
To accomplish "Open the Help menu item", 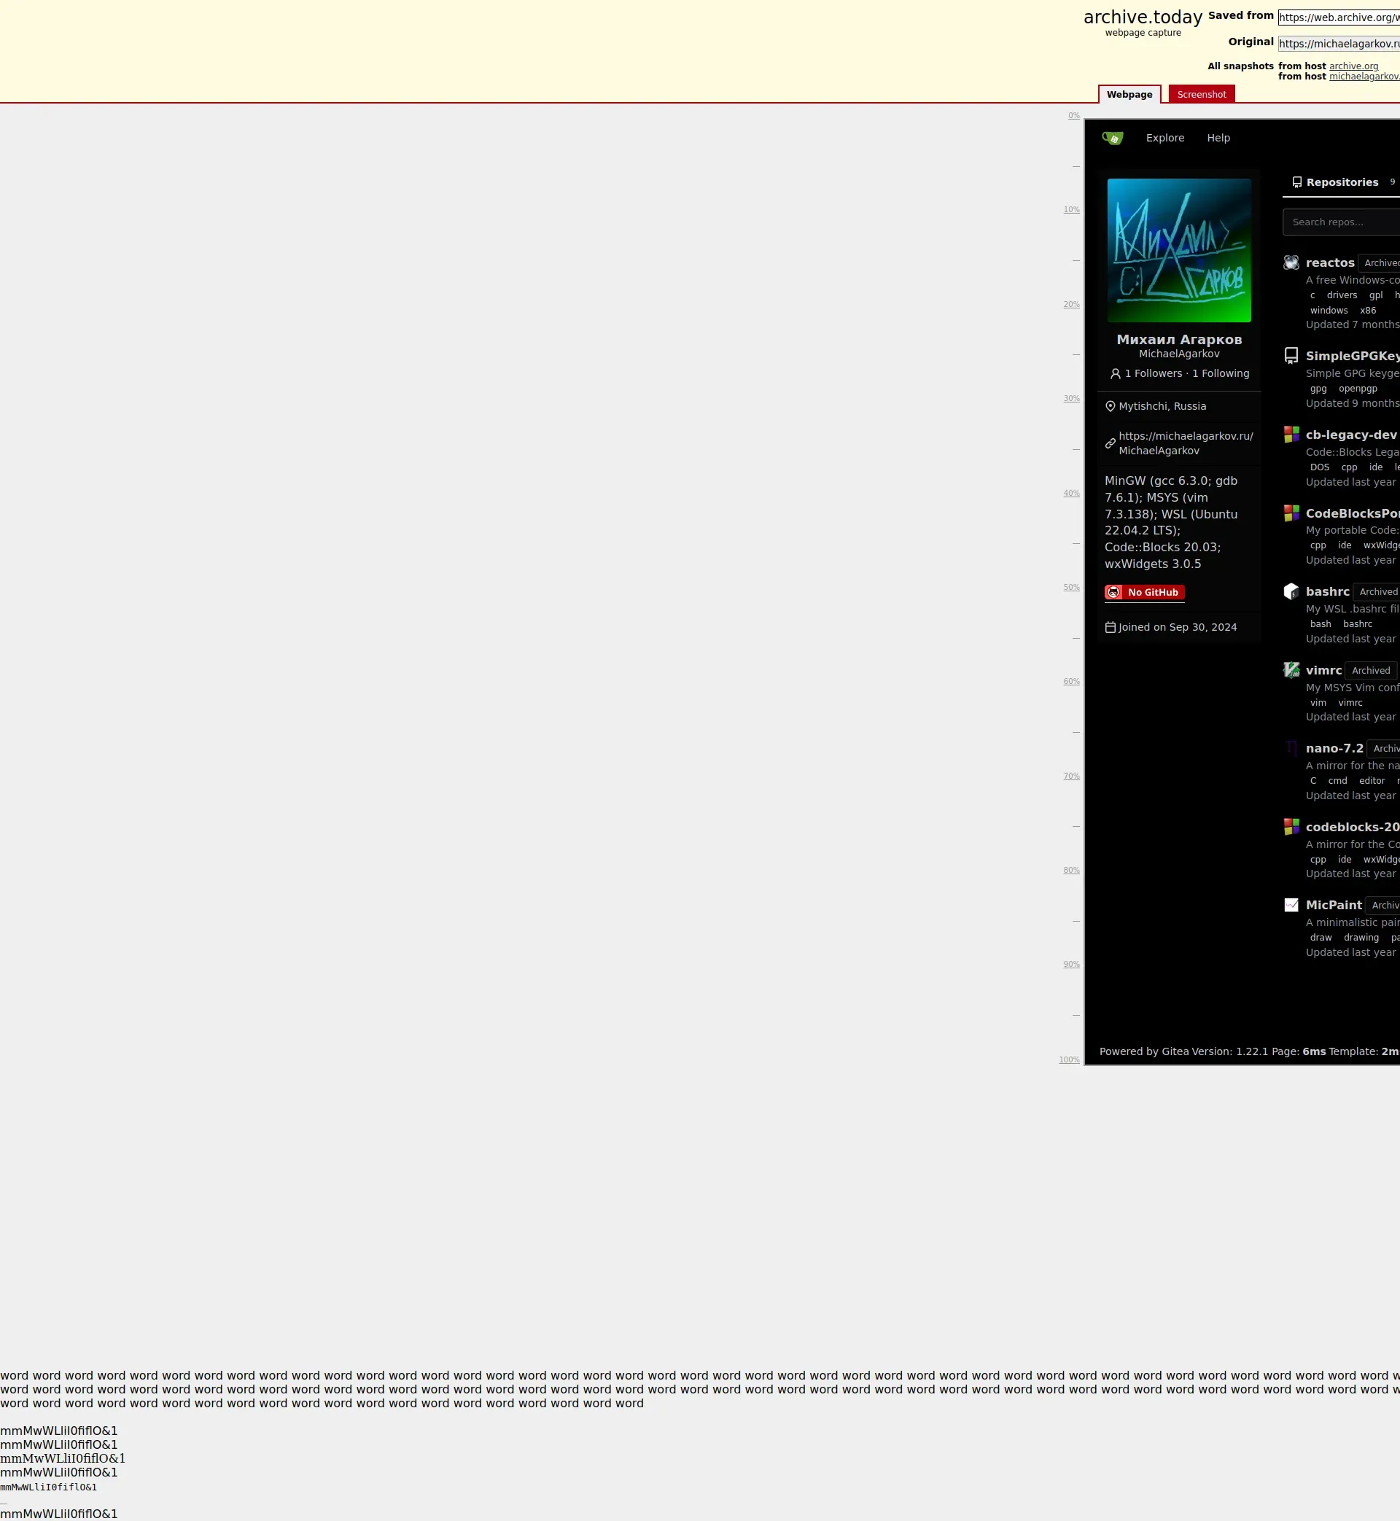I will (1218, 138).
